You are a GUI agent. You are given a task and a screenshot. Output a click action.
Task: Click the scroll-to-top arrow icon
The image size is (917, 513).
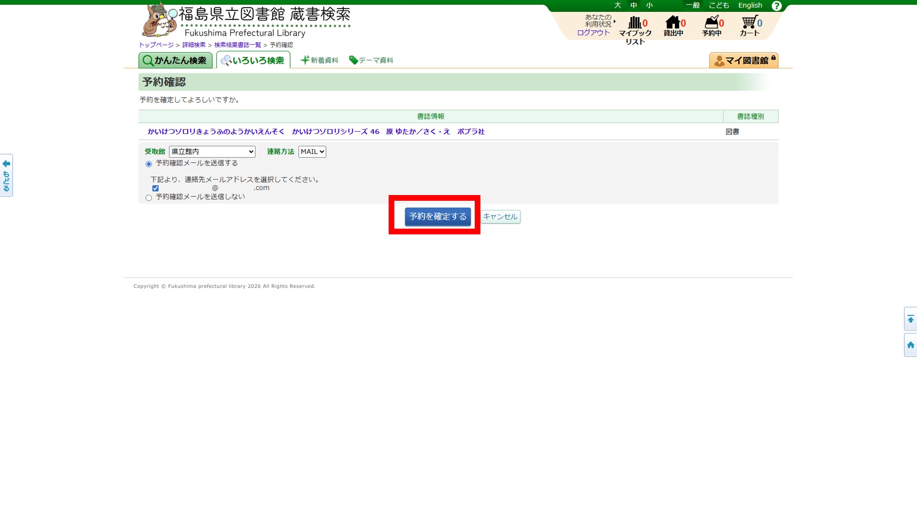910,319
